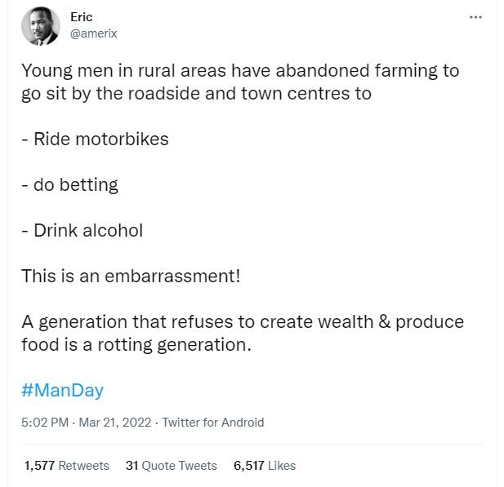This screenshot has height=487, width=504.
Task: Open the Twitter for Android source link
Action: coord(212,422)
